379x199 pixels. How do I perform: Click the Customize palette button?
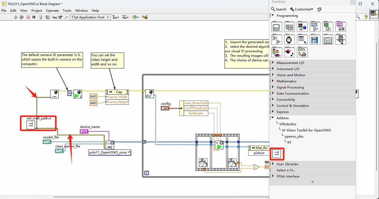(x=301, y=9)
